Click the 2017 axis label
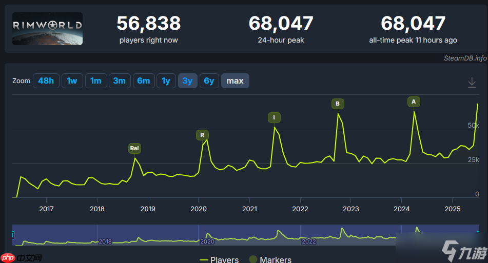The width and height of the screenshot is (488, 263). tap(46, 209)
